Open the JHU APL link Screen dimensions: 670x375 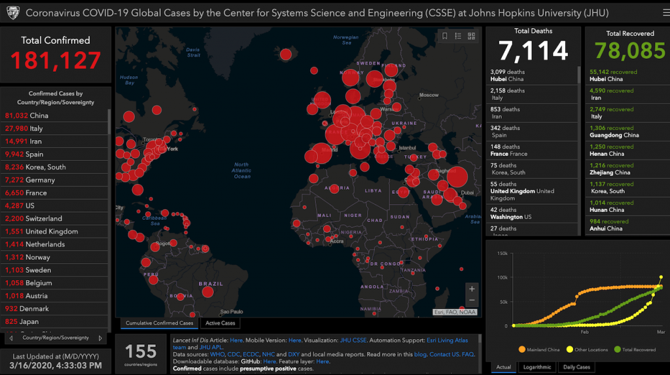click(x=210, y=348)
